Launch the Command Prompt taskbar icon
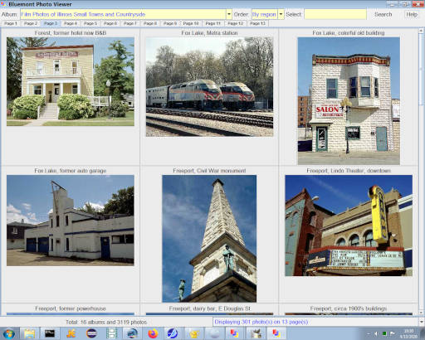The image size is (425, 340). tap(50, 333)
